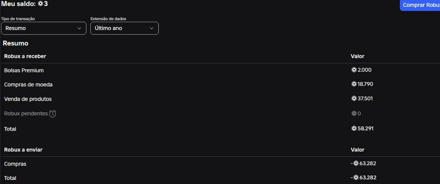Viewport: 440px width, 184px height.
Task: Click the Comprar Robux button
Action: click(x=421, y=5)
